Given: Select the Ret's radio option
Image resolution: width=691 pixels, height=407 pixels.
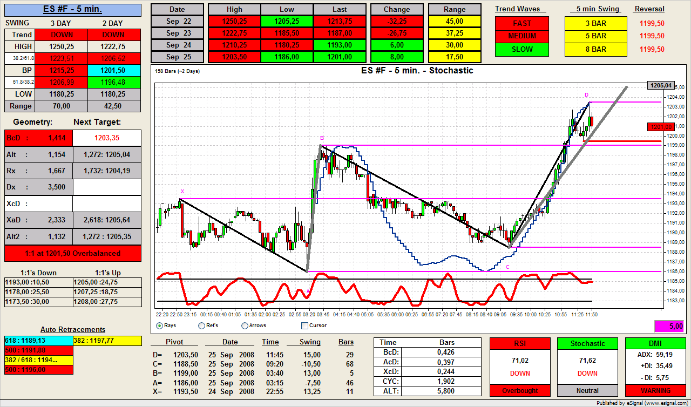Looking at the screenshot, I should coord(202,325).
